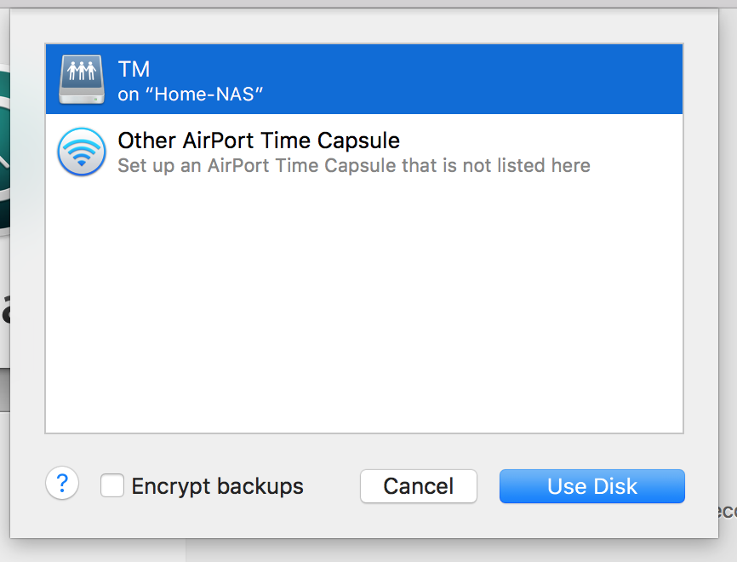The image size is (737, 562).
Task: Click the AirPort Wi-Fi icon
Action: [x=82, y=152]
